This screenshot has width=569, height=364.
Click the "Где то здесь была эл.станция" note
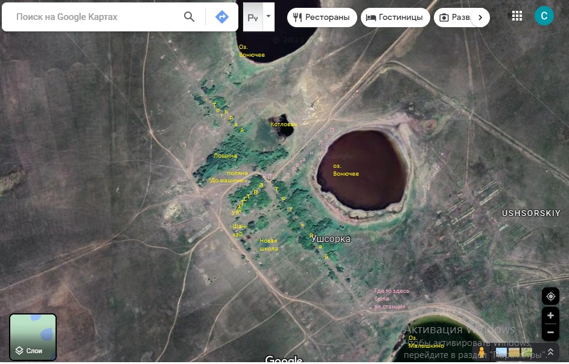point(392,299)
